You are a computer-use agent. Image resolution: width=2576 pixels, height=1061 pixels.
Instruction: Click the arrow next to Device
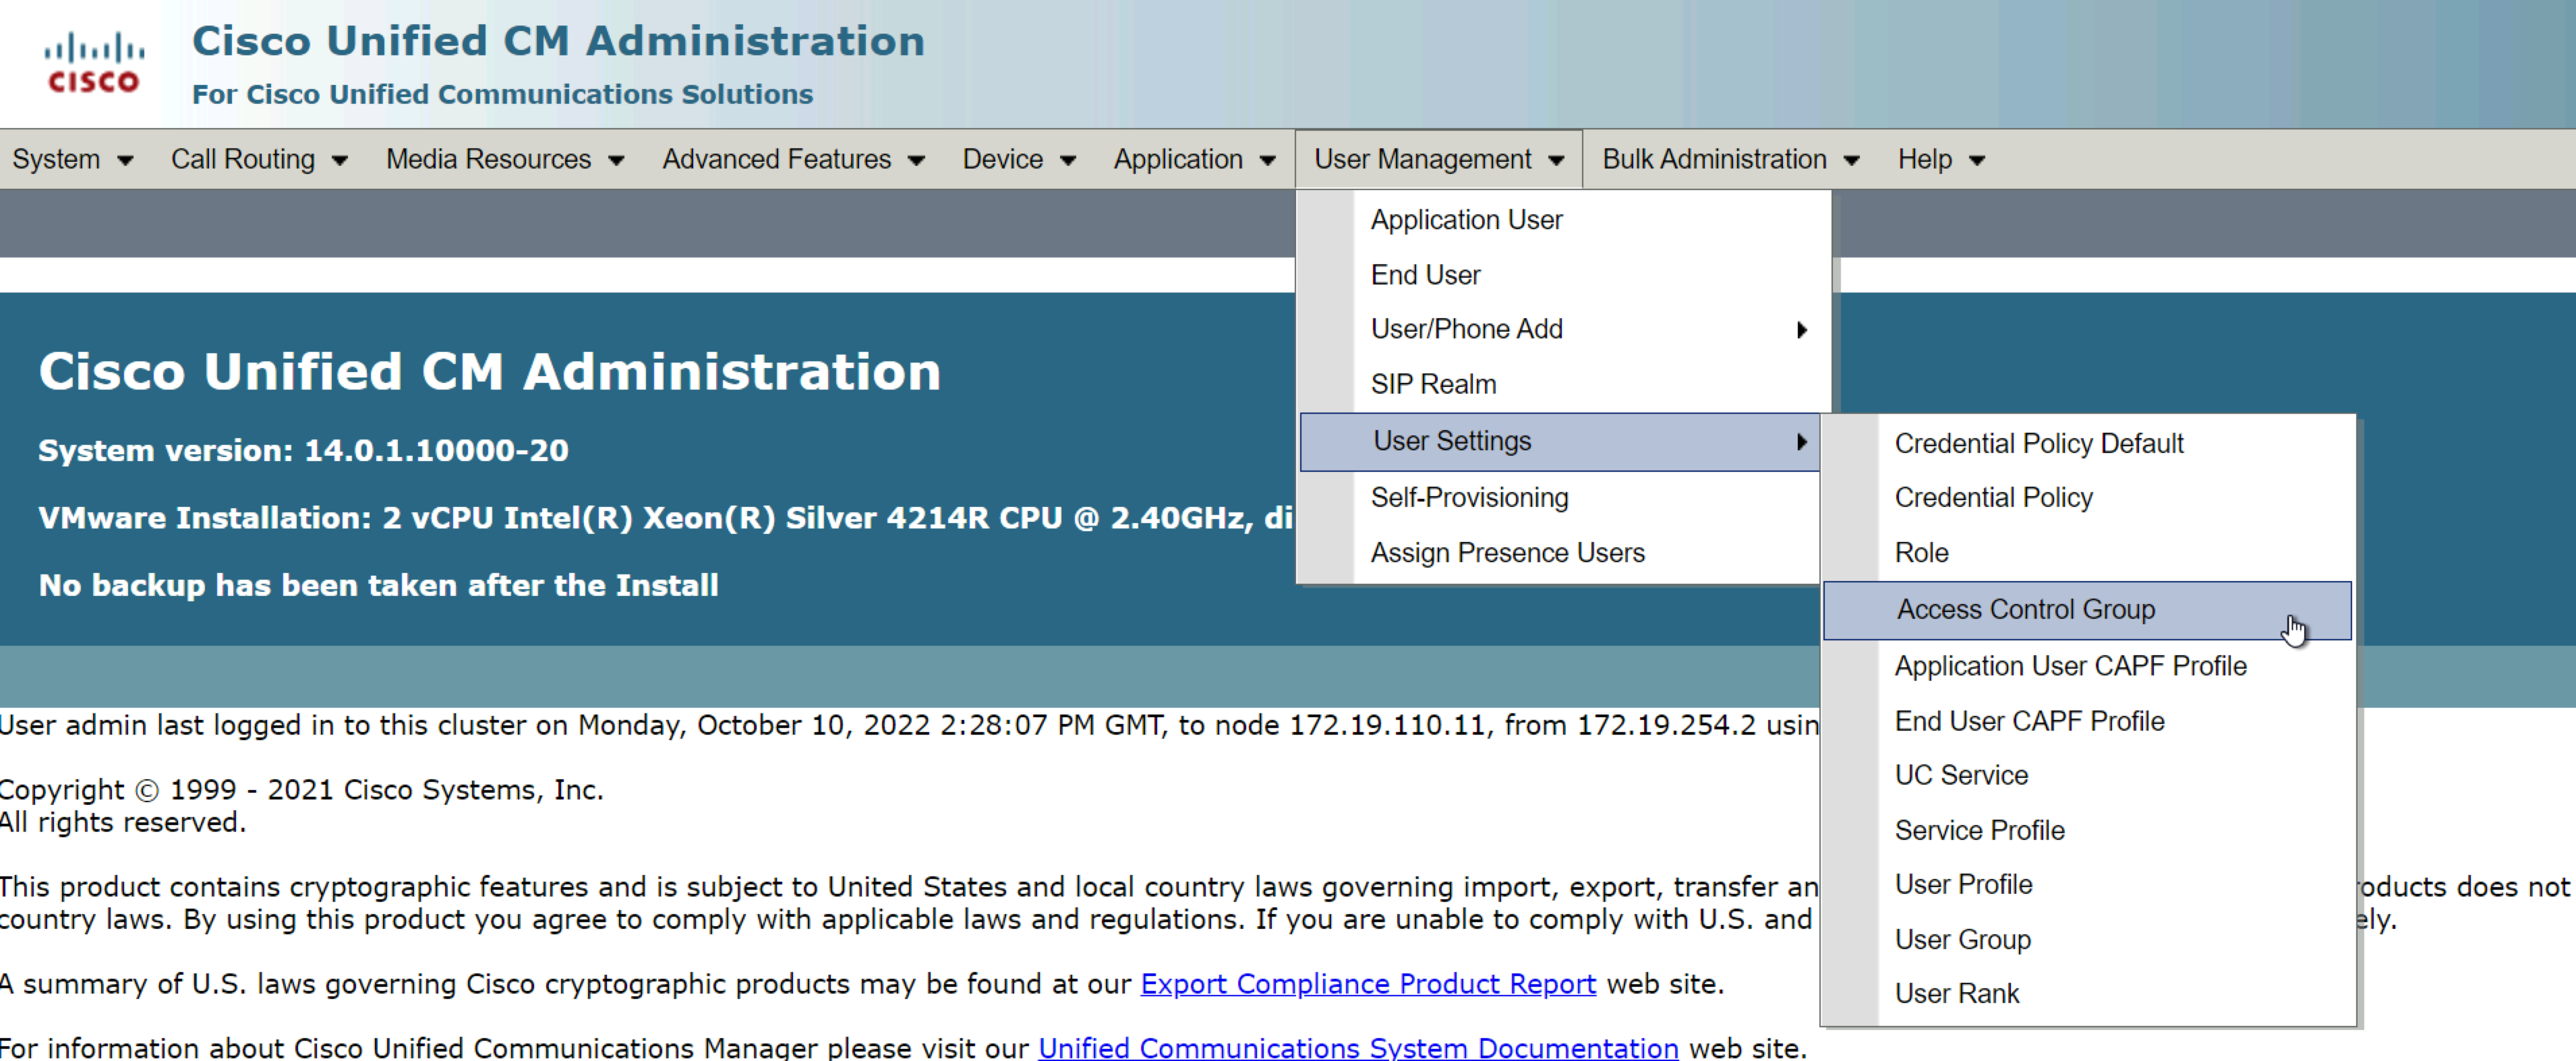coord(1068,161)
